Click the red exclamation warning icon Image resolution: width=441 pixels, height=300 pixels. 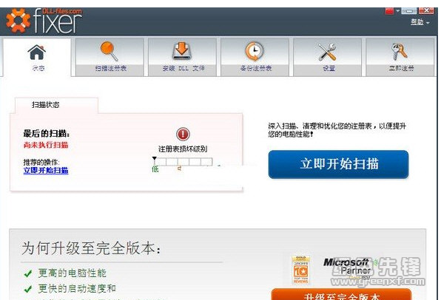(x=183, y=134)
